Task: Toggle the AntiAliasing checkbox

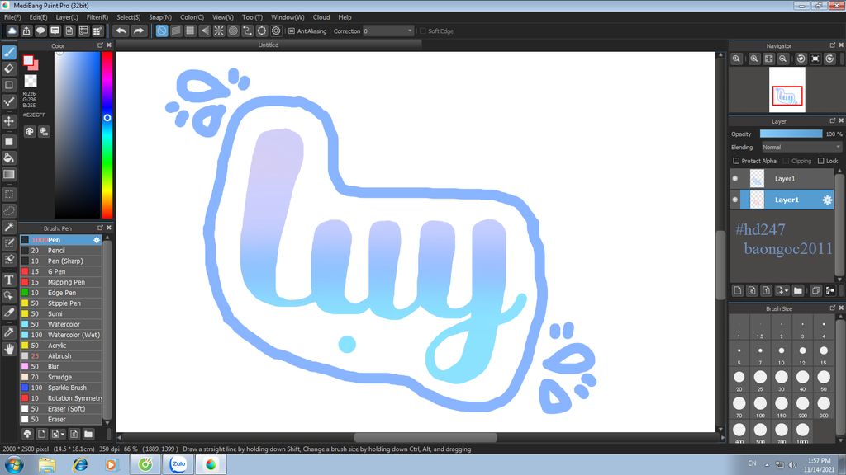Action: pos(292,31)
